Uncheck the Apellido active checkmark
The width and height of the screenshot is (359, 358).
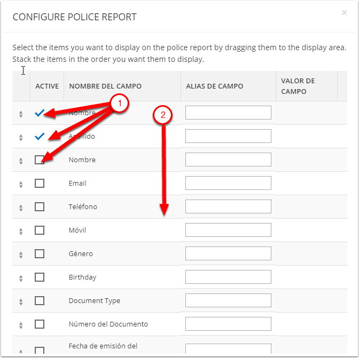pyautogui.click(x=40, y=137)
